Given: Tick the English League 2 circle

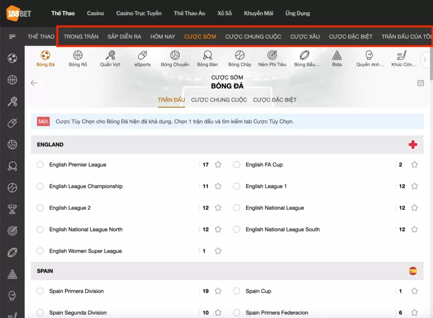Looking at the screenshot, I should [x=40, y=208].
